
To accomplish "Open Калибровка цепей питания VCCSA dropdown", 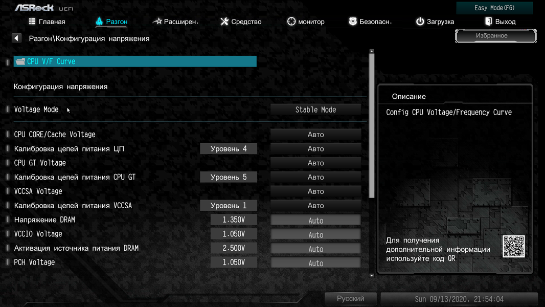I will (315, 206).
